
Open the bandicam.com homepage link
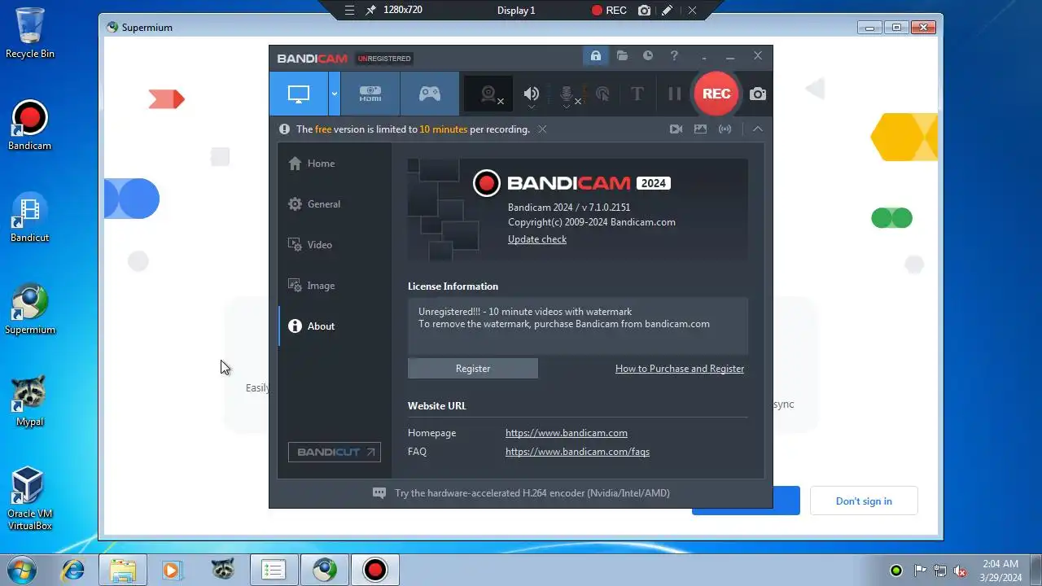(567, 433)
